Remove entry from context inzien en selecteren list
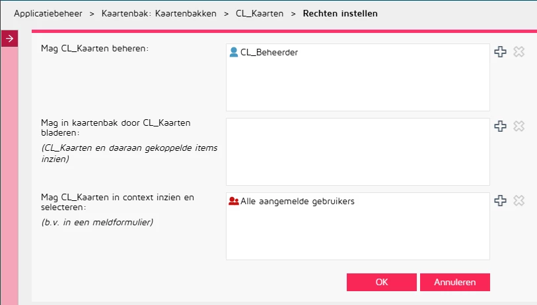This screenshot has width=537, height=305. [519, 200]
